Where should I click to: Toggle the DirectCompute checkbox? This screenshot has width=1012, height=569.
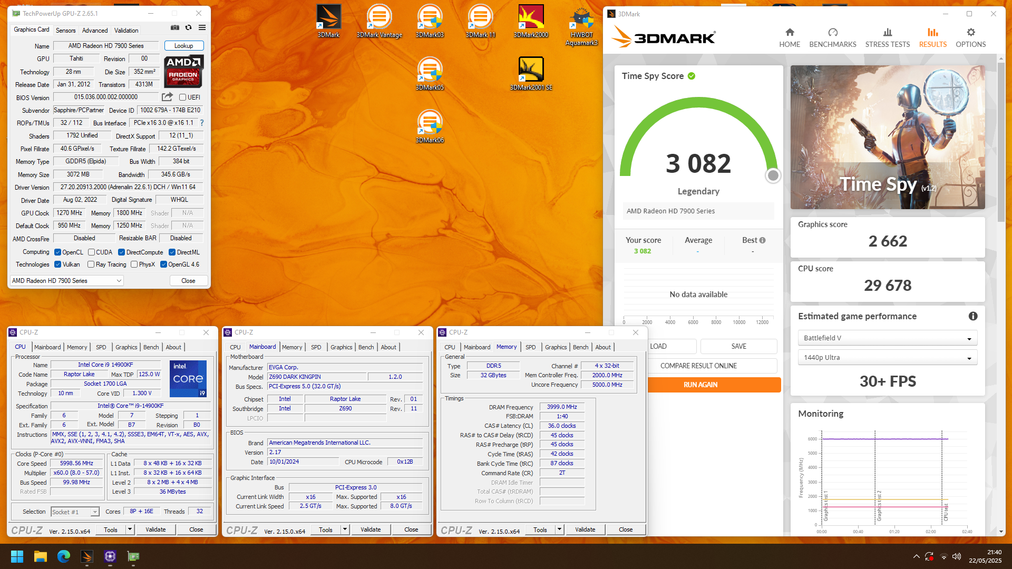(121, 252)
